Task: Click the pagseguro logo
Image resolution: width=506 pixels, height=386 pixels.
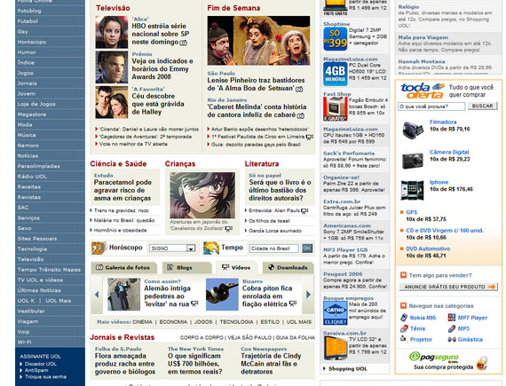Action: (x=433, y=357)
